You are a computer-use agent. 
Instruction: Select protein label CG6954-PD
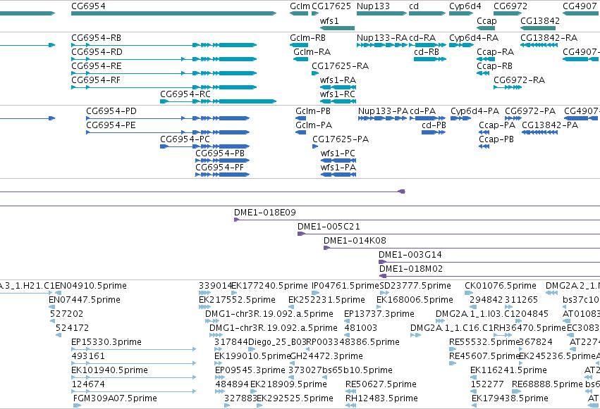(111, 111)
